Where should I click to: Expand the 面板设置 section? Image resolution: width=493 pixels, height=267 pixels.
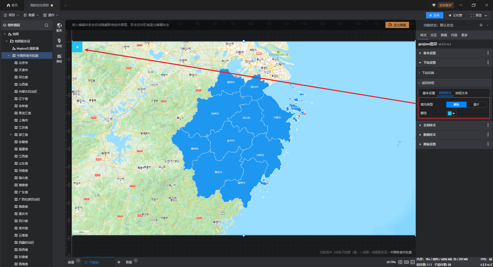[420, 144]
